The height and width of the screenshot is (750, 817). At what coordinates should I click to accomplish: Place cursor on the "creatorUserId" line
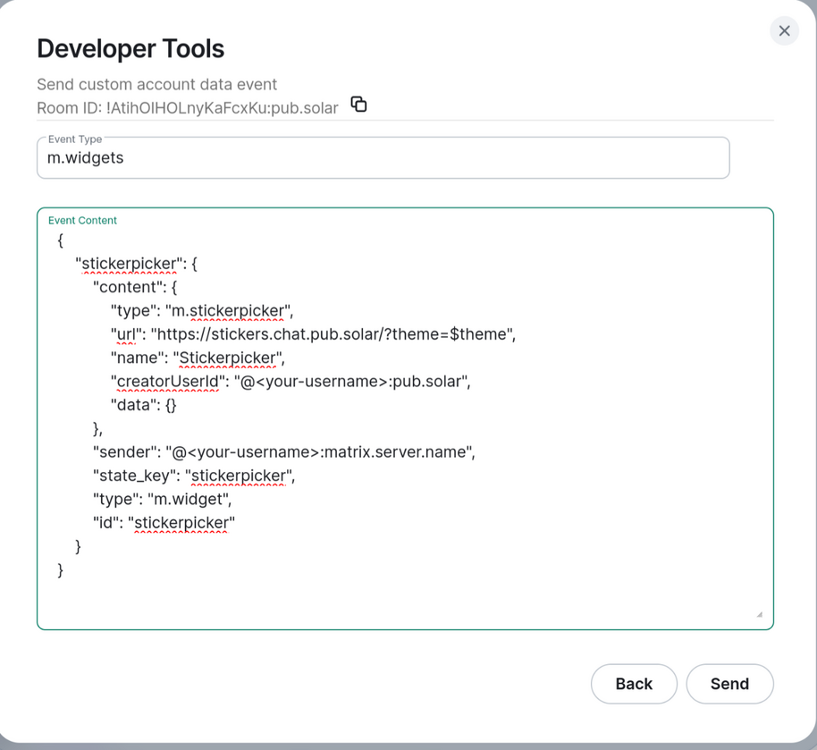(x=291, y=382)
